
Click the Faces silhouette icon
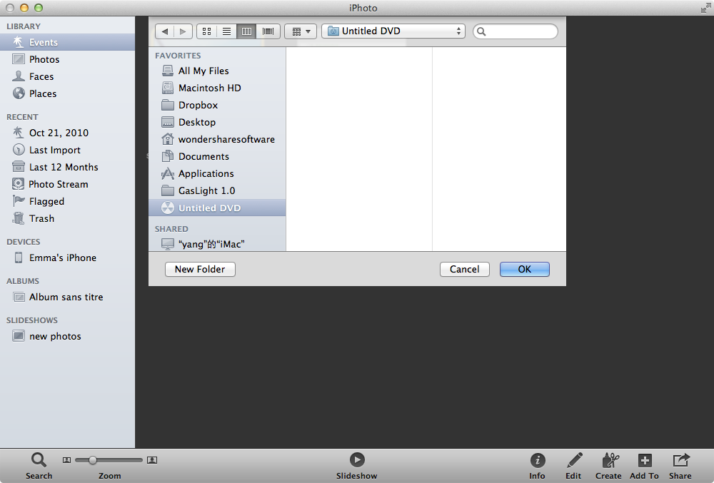(x=19, y=76)
